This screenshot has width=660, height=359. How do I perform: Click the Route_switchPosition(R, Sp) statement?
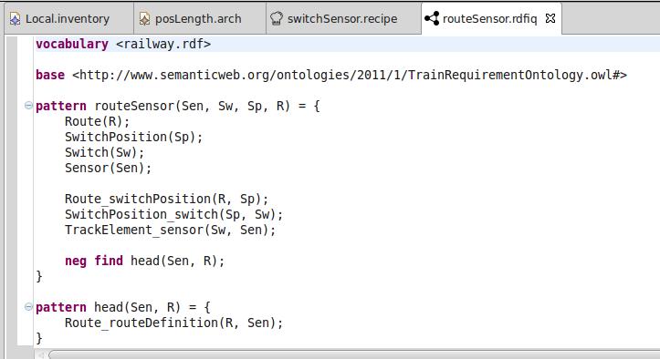tap(167, 199)
